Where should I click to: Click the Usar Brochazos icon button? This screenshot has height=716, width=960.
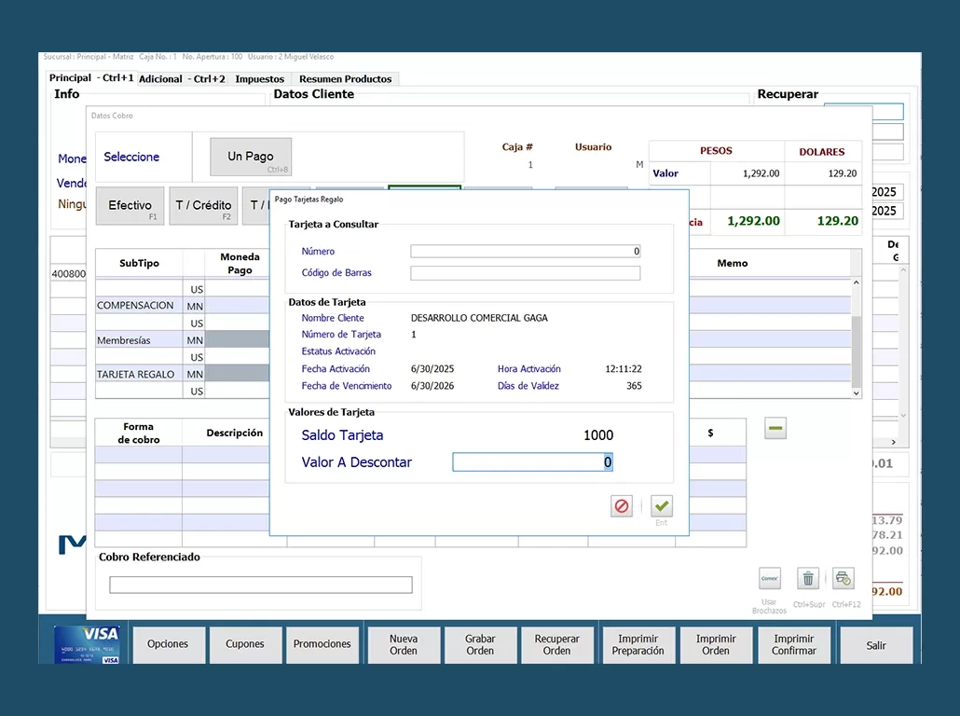click(769, 578)
